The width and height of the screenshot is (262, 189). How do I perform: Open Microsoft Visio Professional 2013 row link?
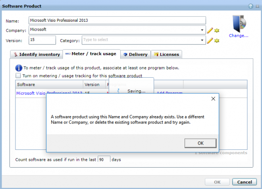[x=49, y=93]
